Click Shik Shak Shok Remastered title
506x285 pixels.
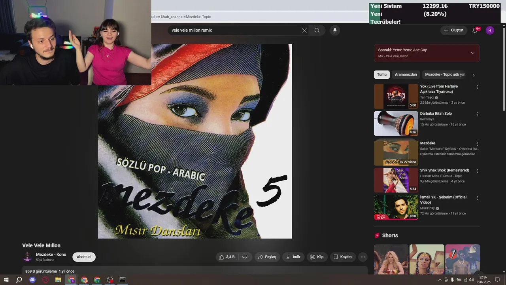pos(444,170)
